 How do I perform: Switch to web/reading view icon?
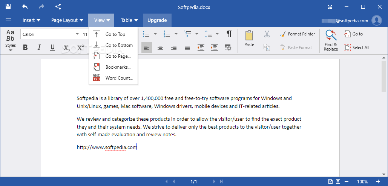(338, 181)
